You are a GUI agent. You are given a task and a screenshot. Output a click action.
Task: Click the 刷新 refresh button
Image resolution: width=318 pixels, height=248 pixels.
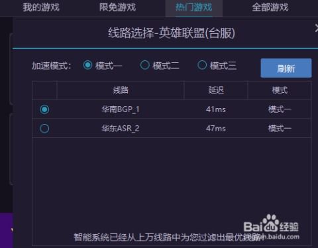pyautogui.click(x=286, y=68)
